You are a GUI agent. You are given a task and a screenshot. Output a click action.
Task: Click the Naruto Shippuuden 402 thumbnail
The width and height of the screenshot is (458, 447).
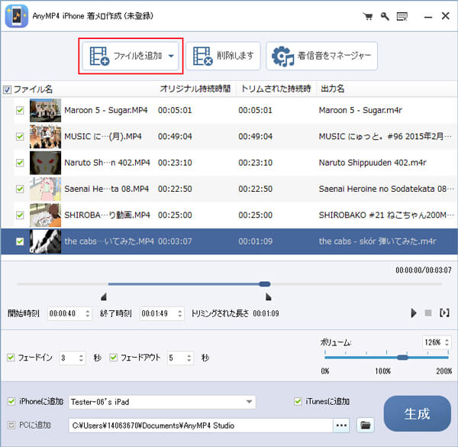[45, 163]
